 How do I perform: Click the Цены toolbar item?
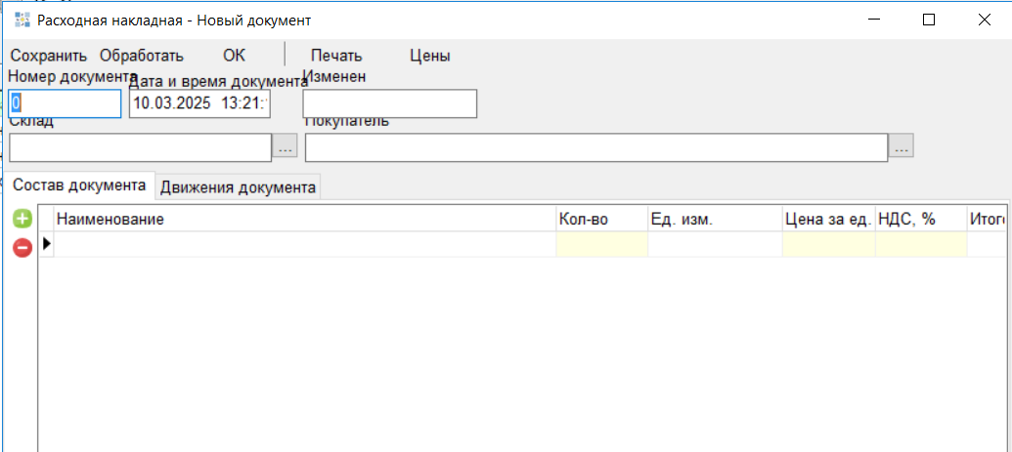(x=429, y=56)
